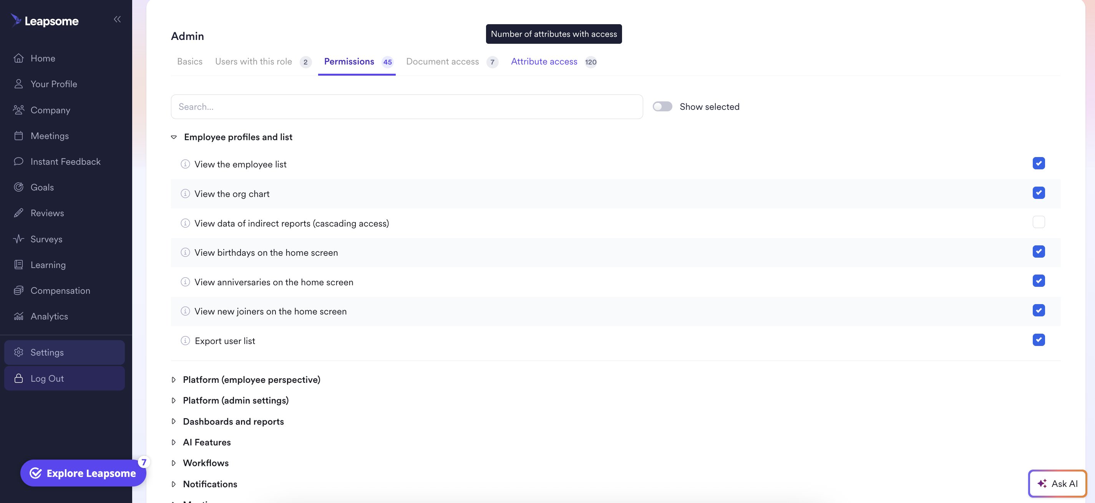
Task: Open Compensation in the sidebar
Action: [x=60, y=291]
